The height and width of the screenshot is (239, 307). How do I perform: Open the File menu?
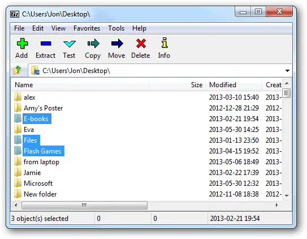[x=19, y=28]
